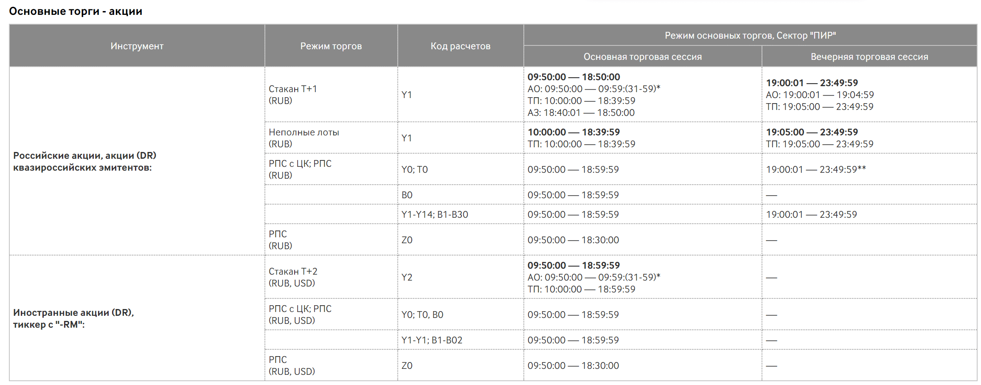Click the "Y1-Y1; B1-B02" settlement code
Viewport: 981px width, 385px height.
tap(432, 340)
